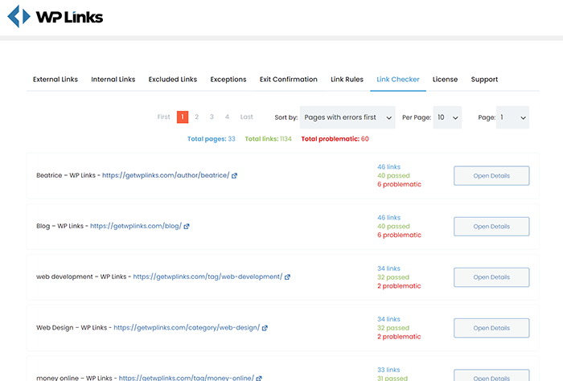Go to pagination page 2
This screenshot has width=563, height=381.
click(197, 117)
